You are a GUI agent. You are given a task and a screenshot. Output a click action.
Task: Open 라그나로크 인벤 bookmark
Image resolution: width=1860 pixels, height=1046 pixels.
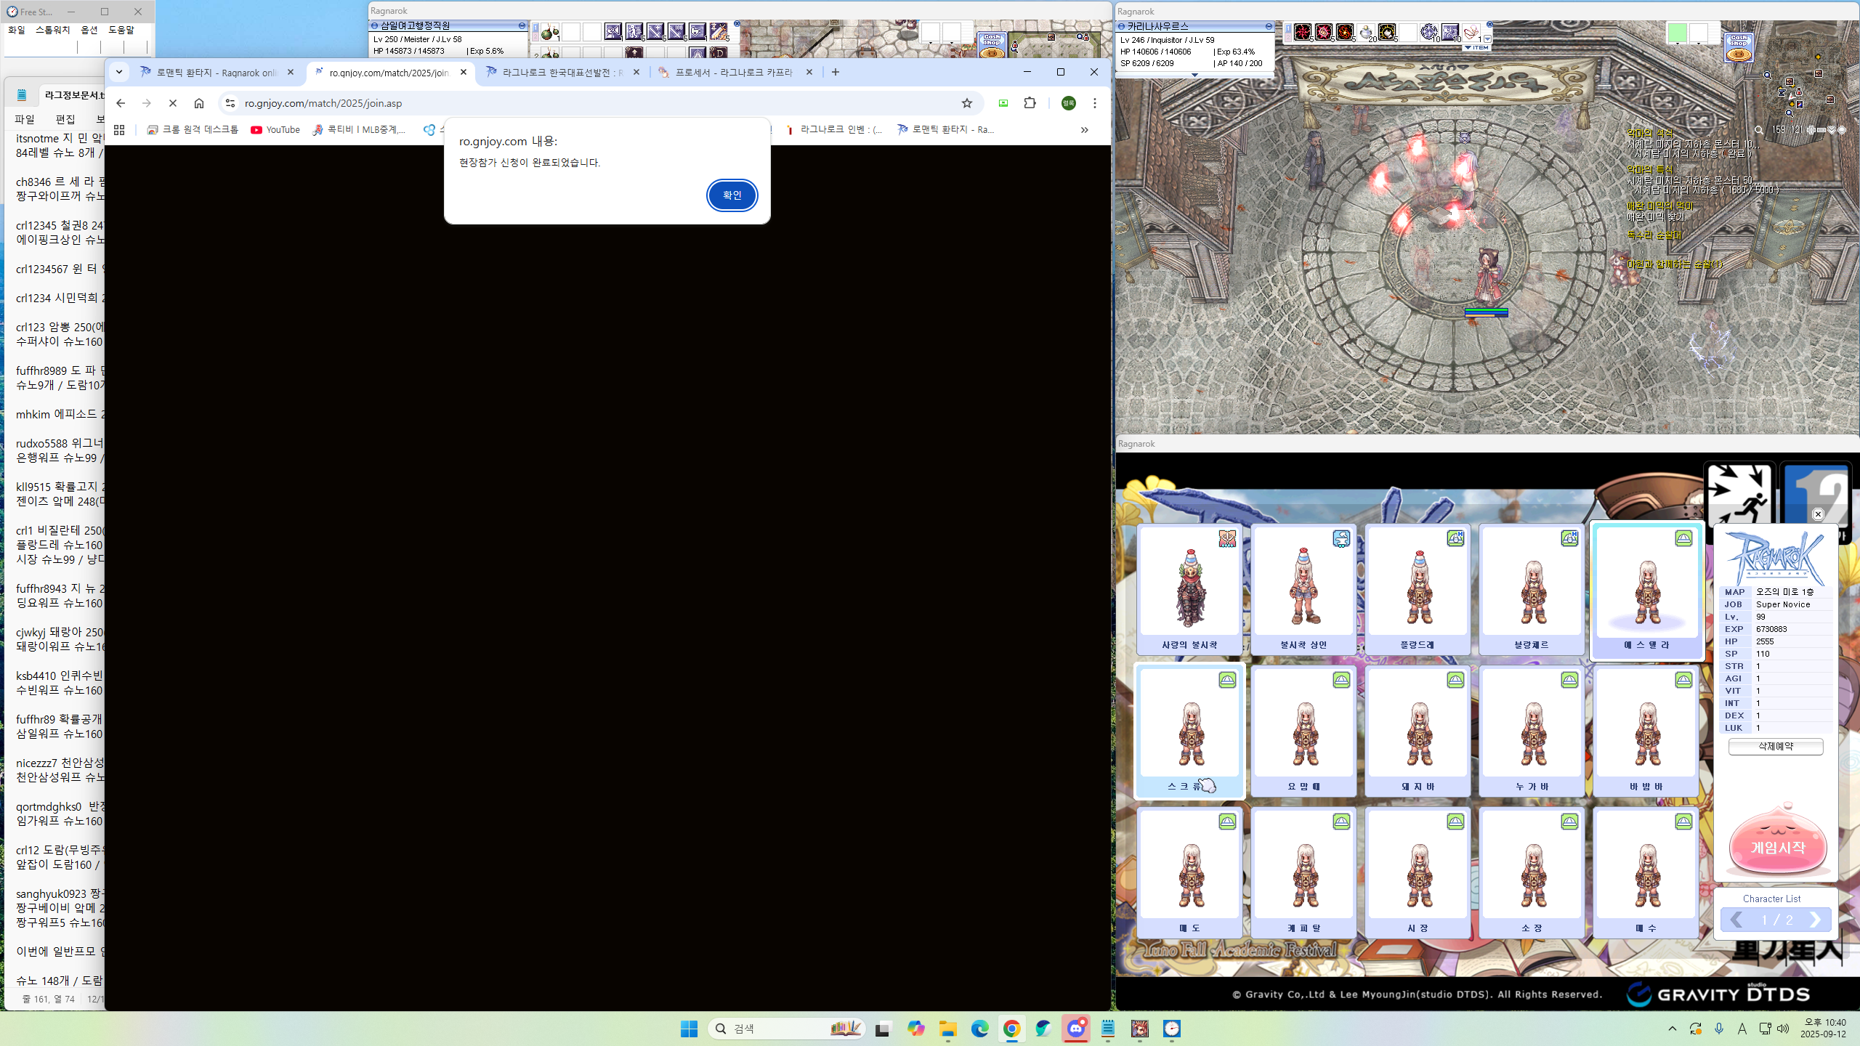click(834, 129)
